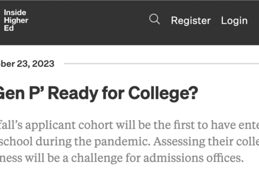Click the search magnifying glass icon
The height and width of the screenshot is (173, 259).
click(x=154, y=19)
